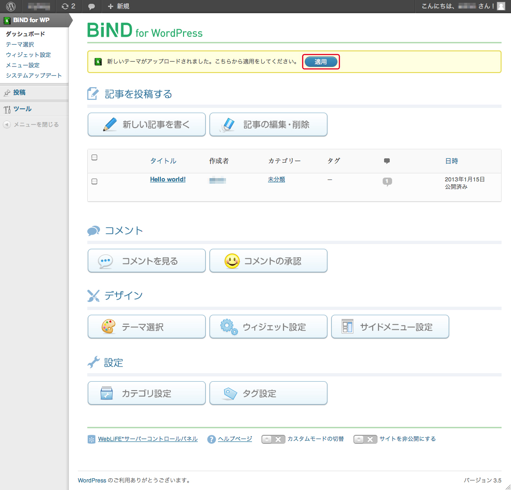
Task: Click the folder icon on カテゴリ設定
Action: pyautogui.click(x=107, y=393)
